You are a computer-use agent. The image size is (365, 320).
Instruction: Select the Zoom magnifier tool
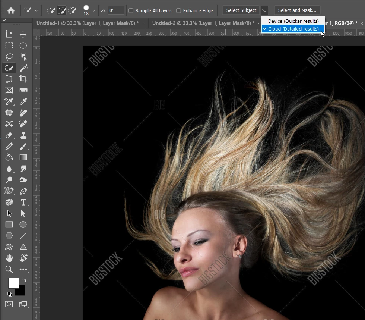[9, 269]
